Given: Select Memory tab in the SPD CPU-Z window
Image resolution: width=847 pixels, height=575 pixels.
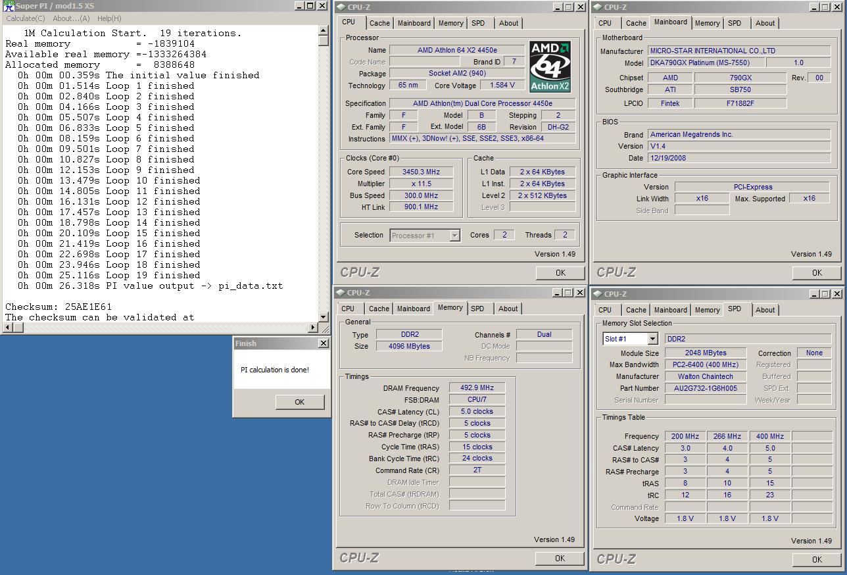Looking at the screenshot, I should pos(707,310).
